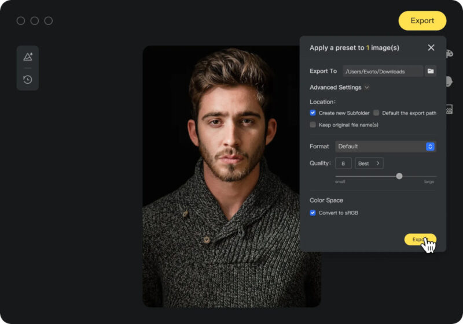Collapse the Advanced Settings section
The image size is (463, 324).
[x=340, y=87]
